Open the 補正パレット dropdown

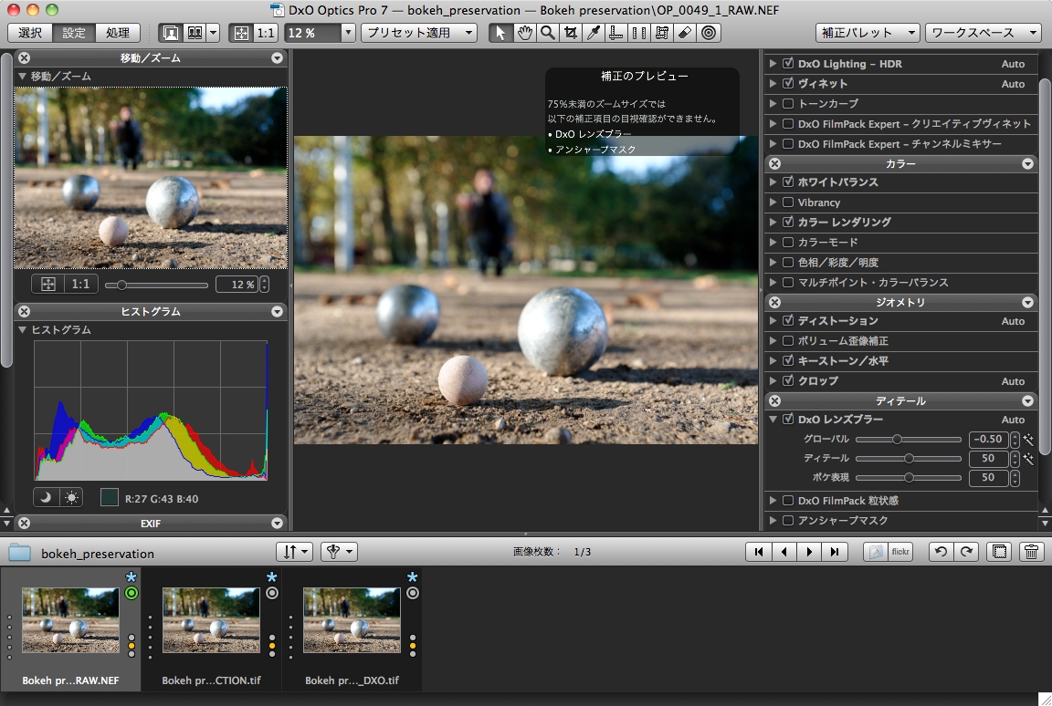click(867, 33)
